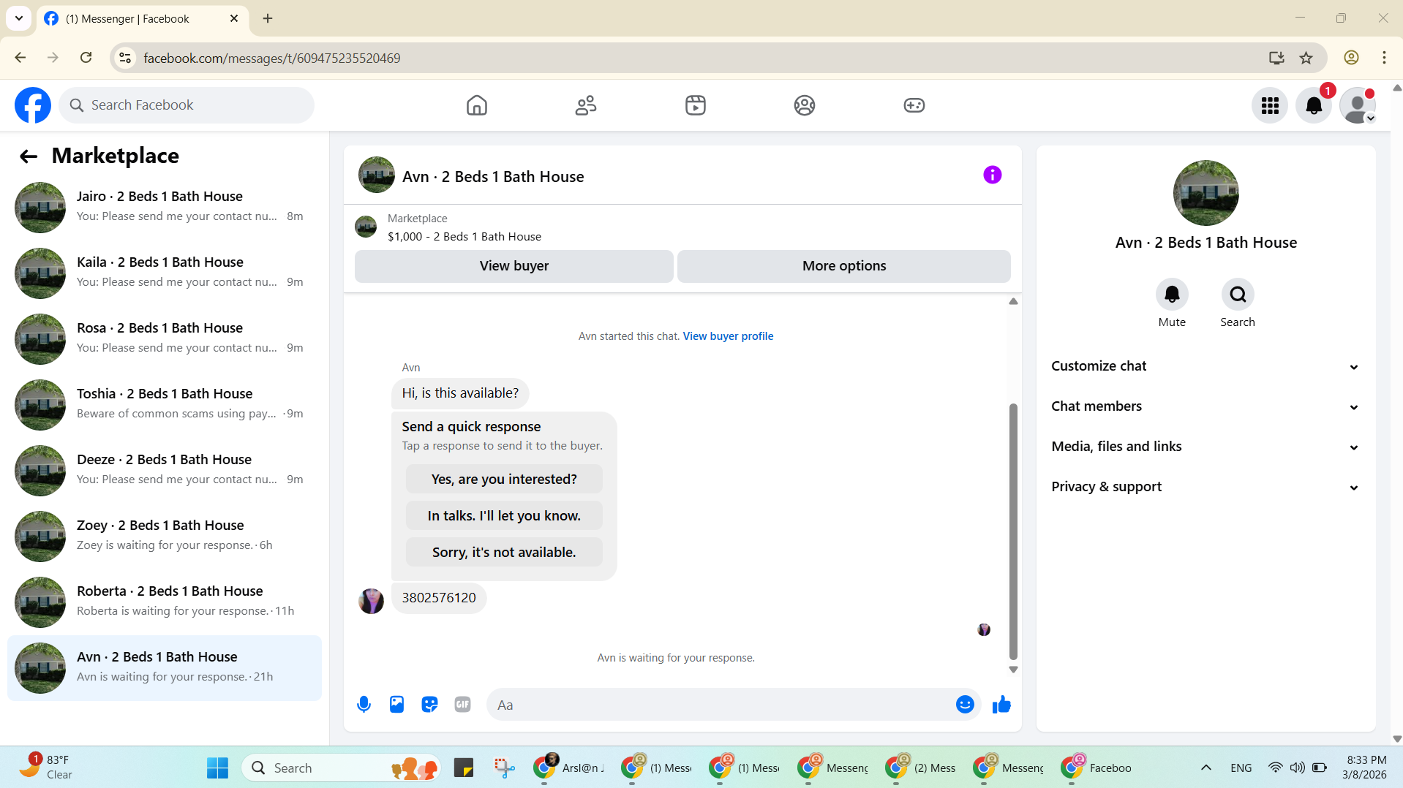Open Snipping Tool in taskbar
This screenshot has width=1403, height=788.
point(503,768)
